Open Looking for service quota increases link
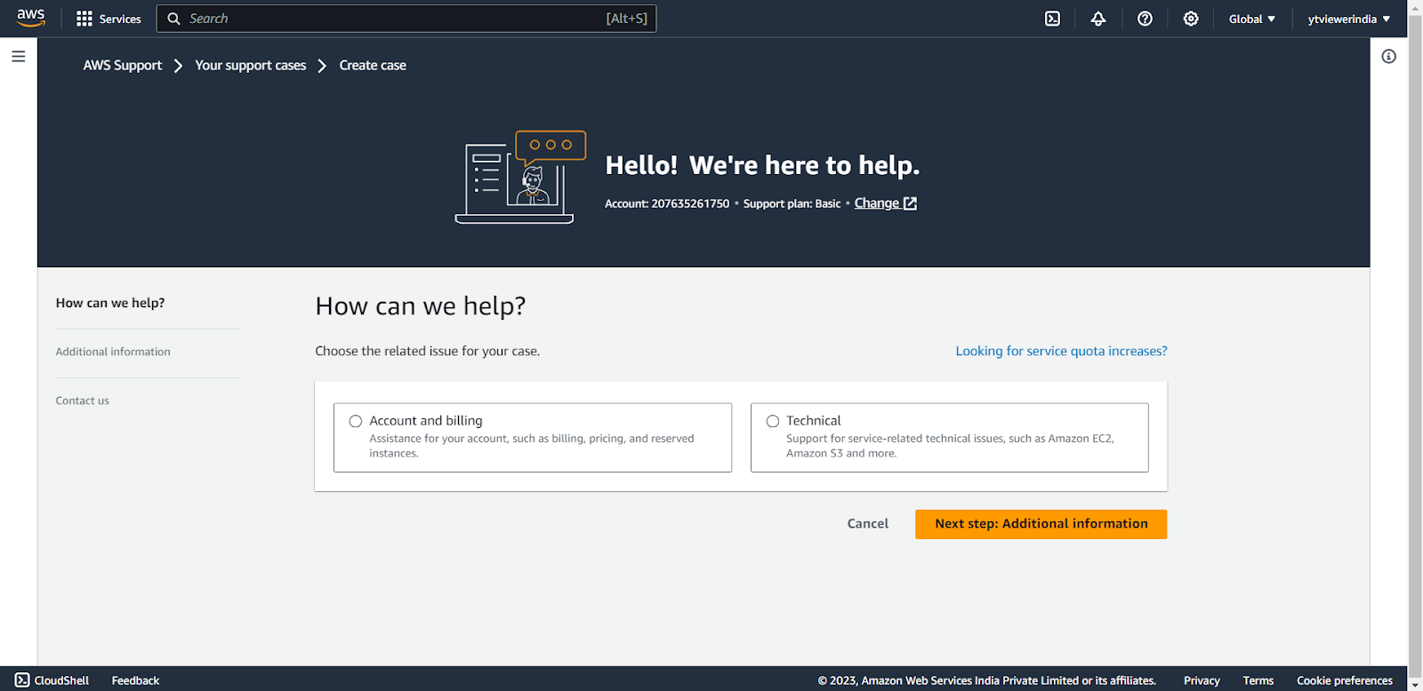 [1061, 351]
